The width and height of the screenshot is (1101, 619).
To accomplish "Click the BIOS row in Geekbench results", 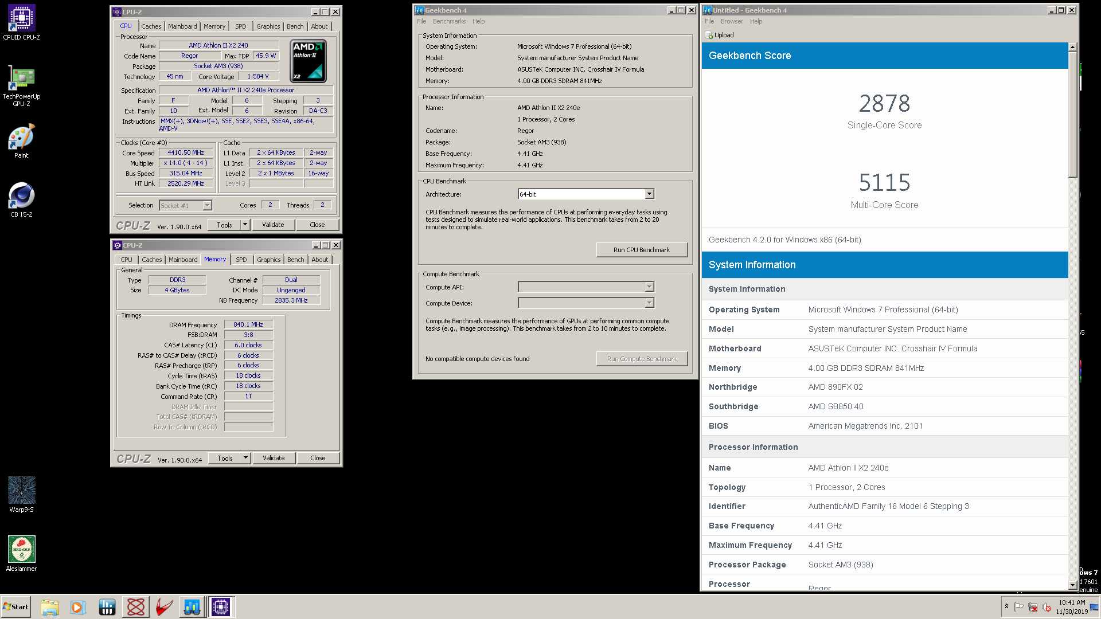I will (x=884, y=426).
